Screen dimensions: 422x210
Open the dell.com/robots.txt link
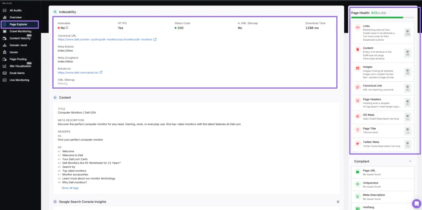(x=78, y=73)
